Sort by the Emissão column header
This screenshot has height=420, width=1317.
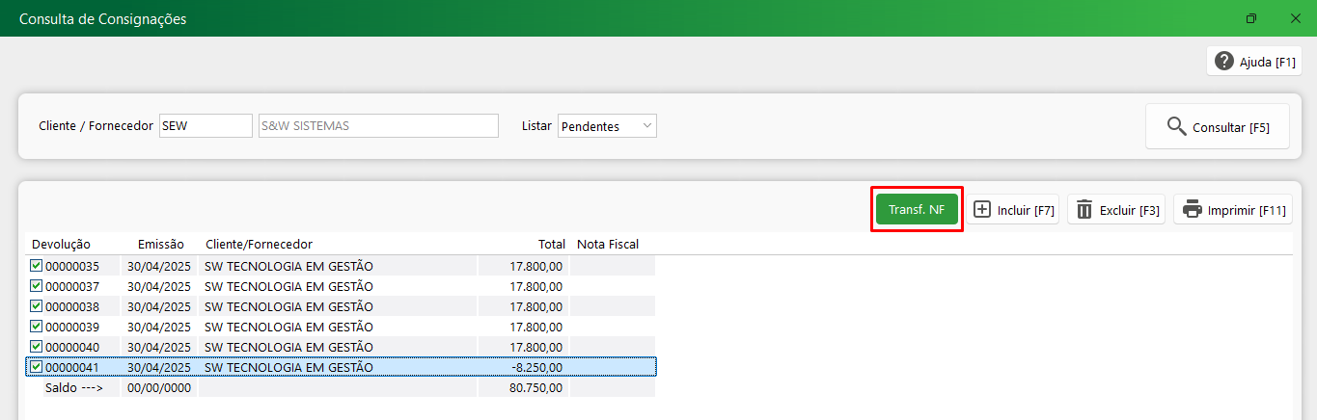(160, 245)
